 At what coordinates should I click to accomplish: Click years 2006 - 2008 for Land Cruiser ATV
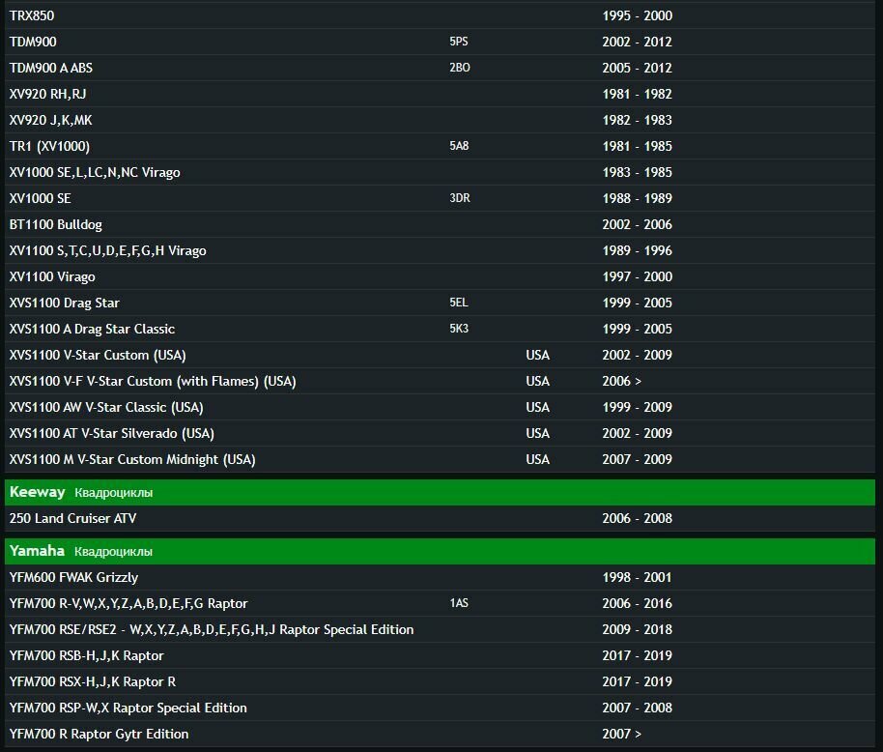click(x=637, y=518)
